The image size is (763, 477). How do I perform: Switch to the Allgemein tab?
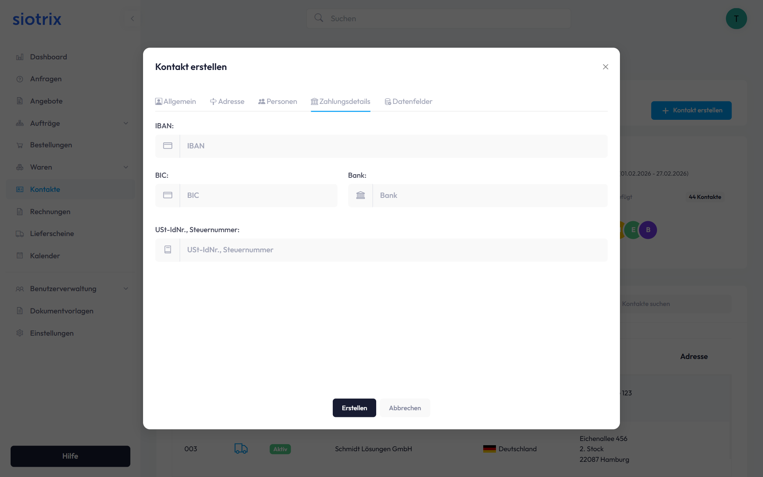point(176,102)
